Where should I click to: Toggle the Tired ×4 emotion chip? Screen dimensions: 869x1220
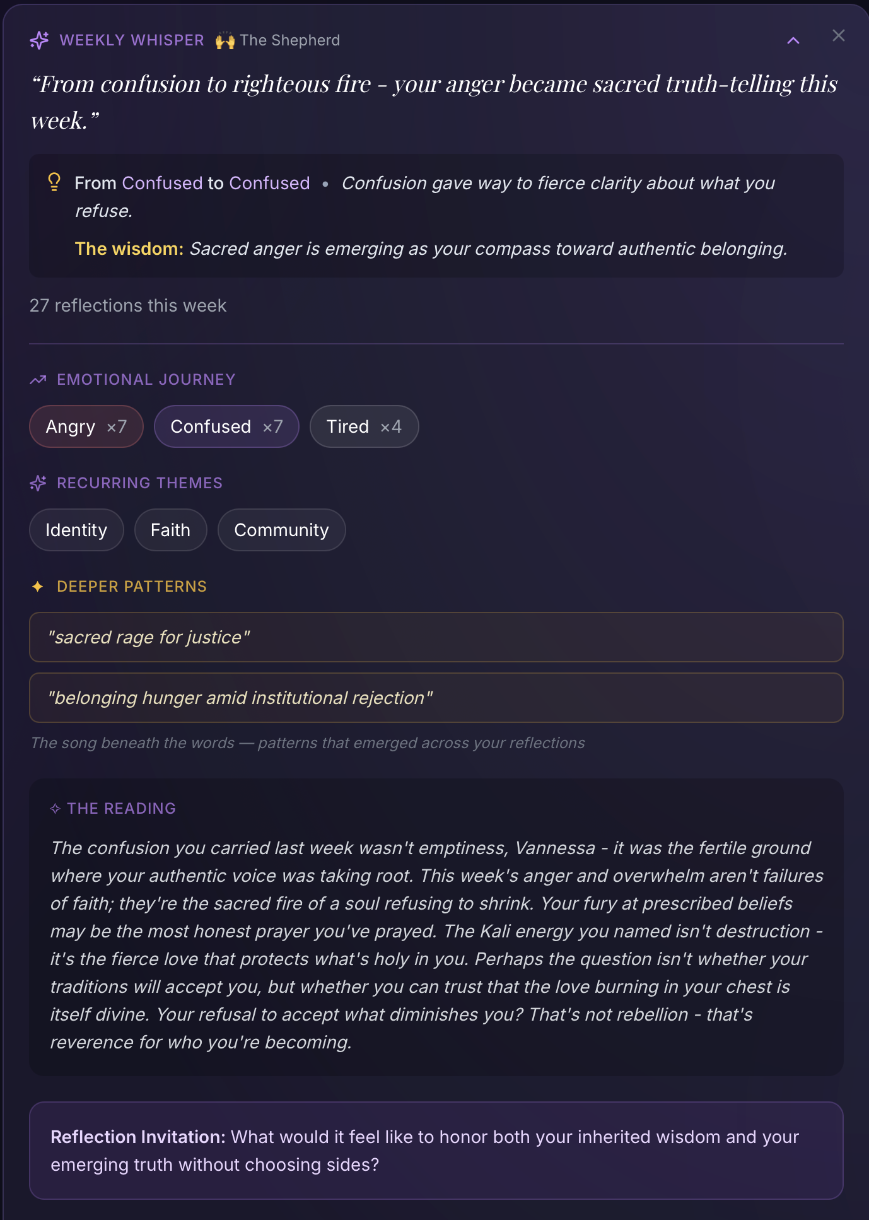pyautogui.click(x=363, y=426)
